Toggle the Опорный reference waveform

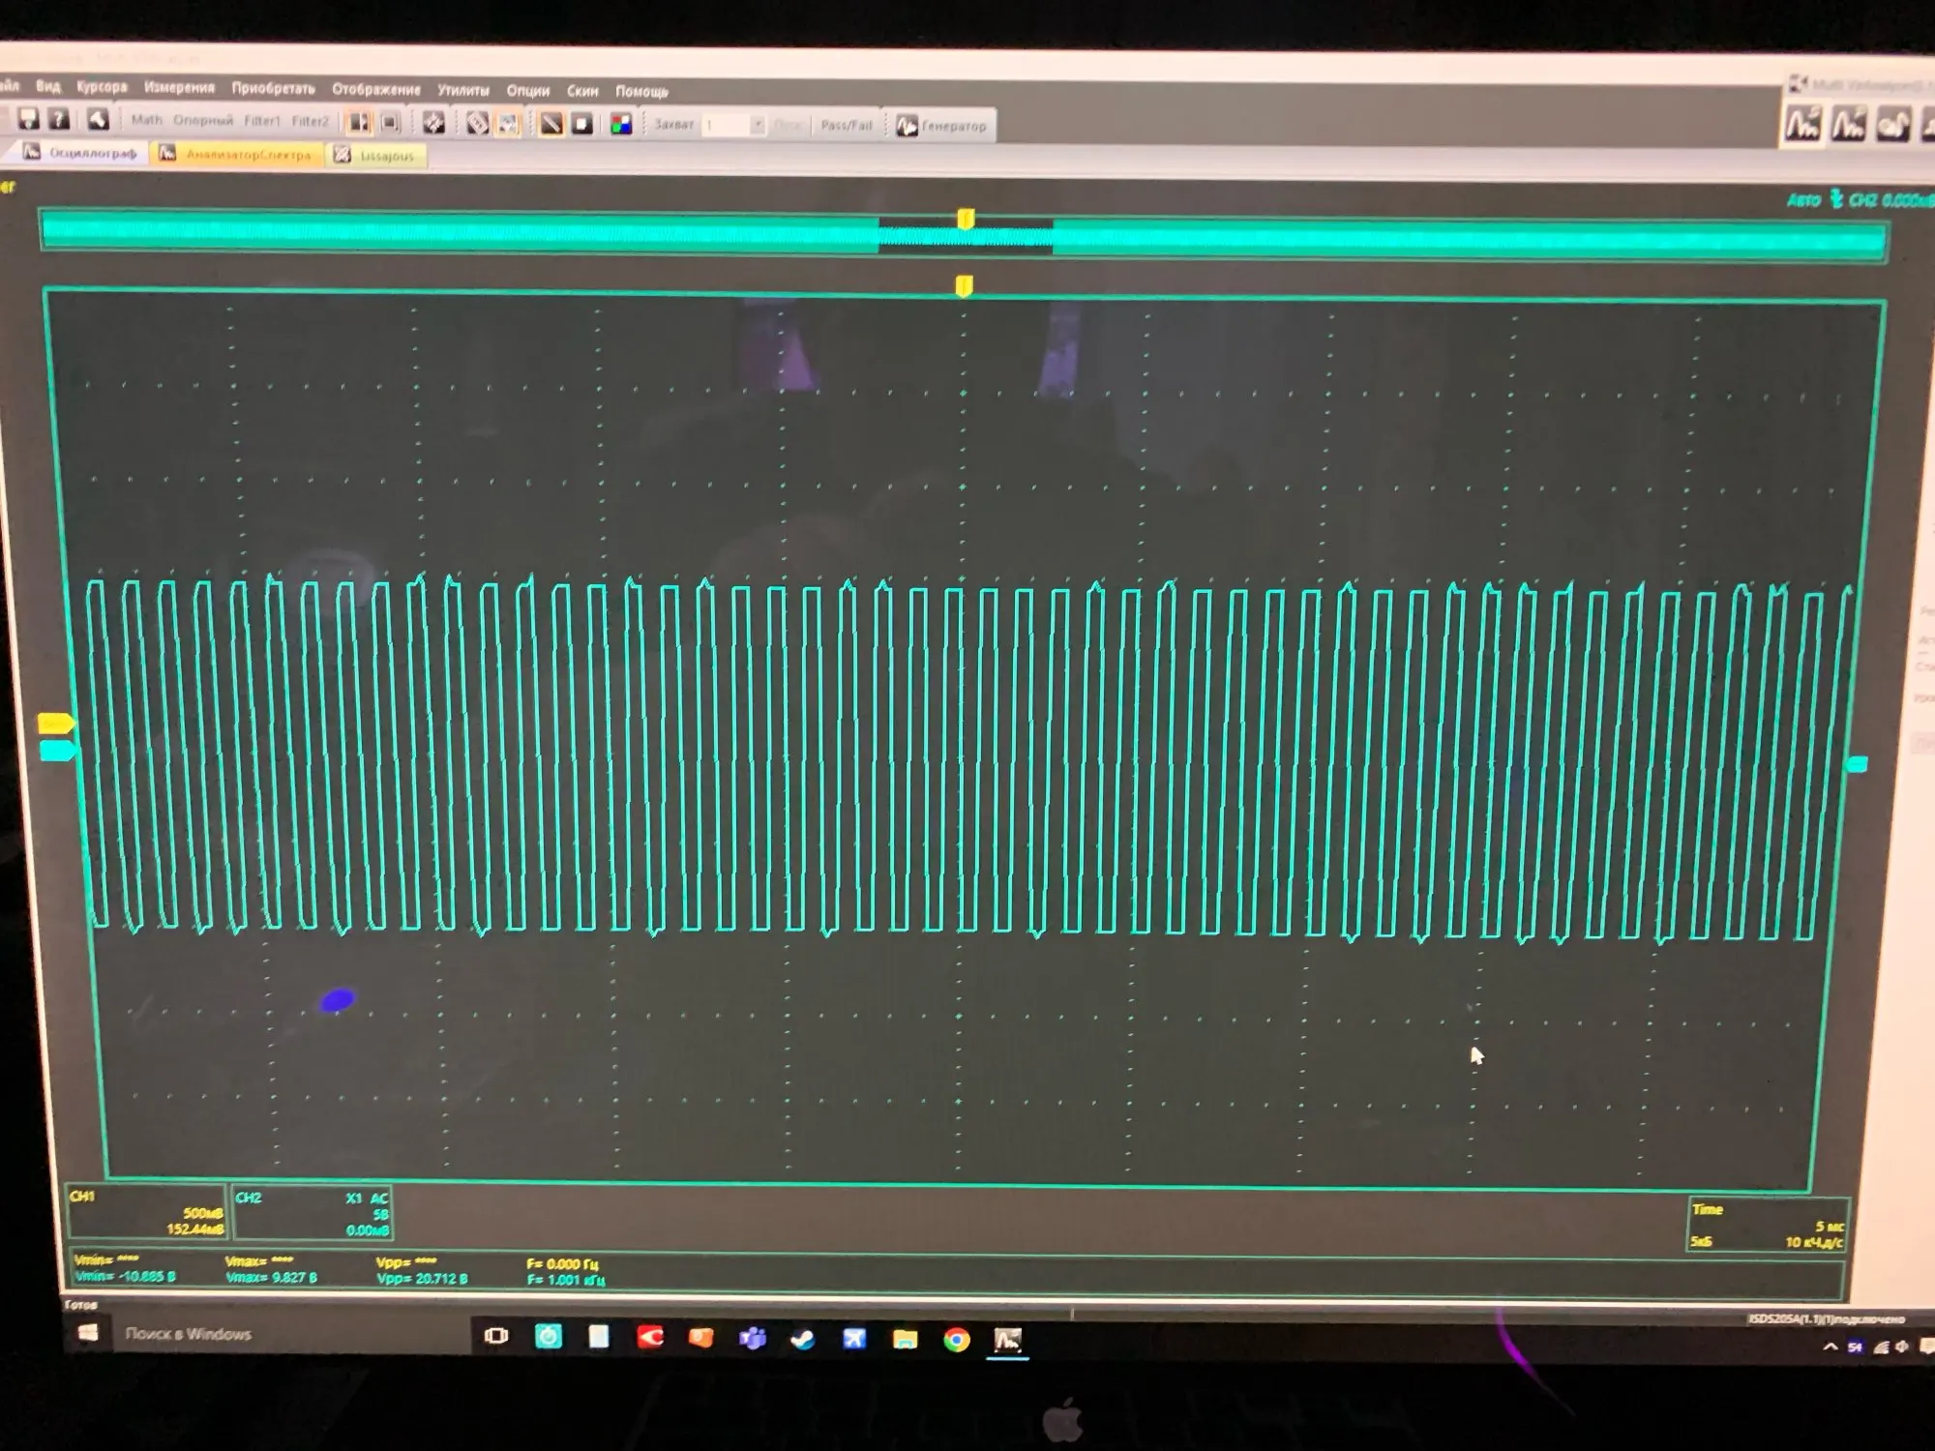203,121
